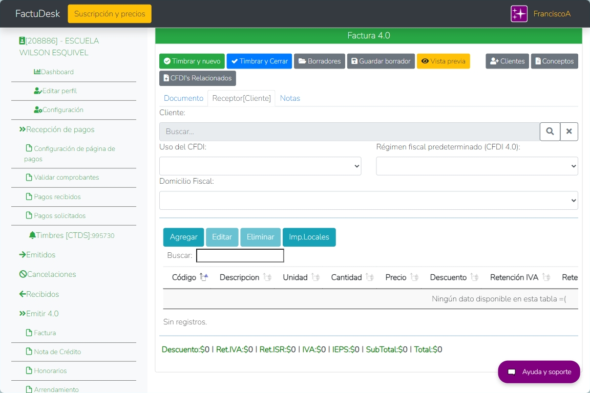The image size is (590, 393).
Task: Click the Buscar table filter input
Action: pyautogui.click(x=240, y=255)
